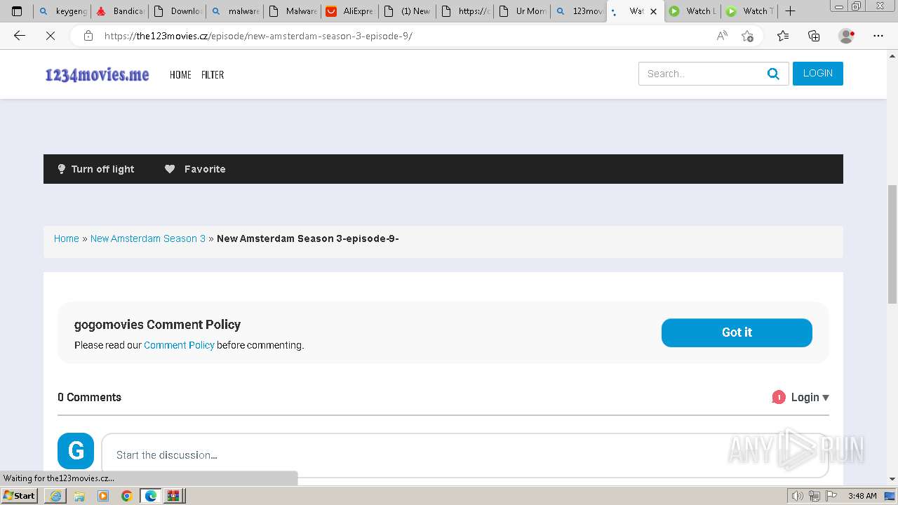
Task: Open the Windows Start button
Action: pos(20,496)
